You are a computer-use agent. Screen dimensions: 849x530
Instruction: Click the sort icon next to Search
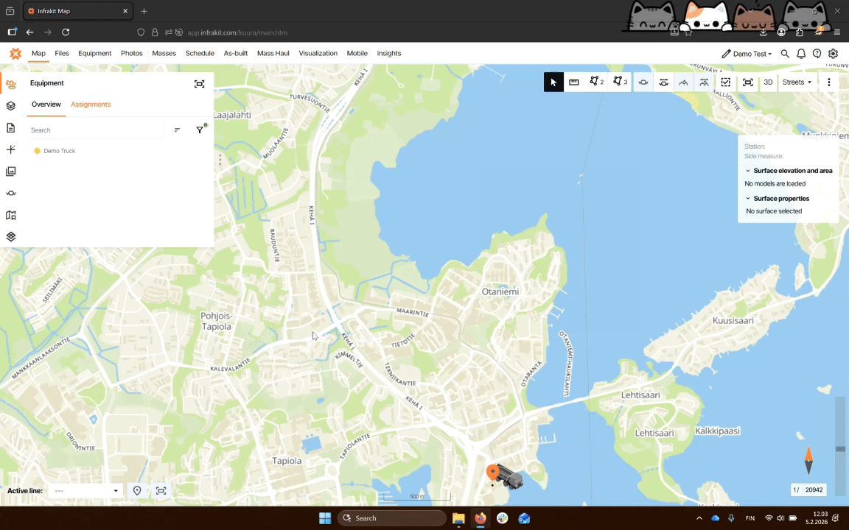[177, 130]
